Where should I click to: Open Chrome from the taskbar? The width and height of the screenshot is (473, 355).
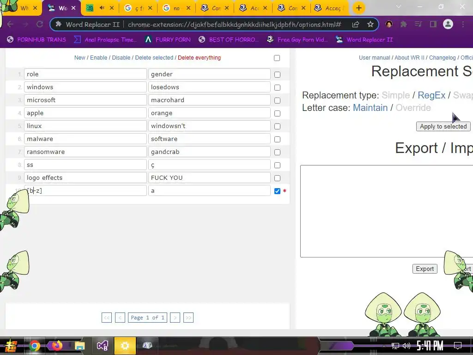[35, 346]
